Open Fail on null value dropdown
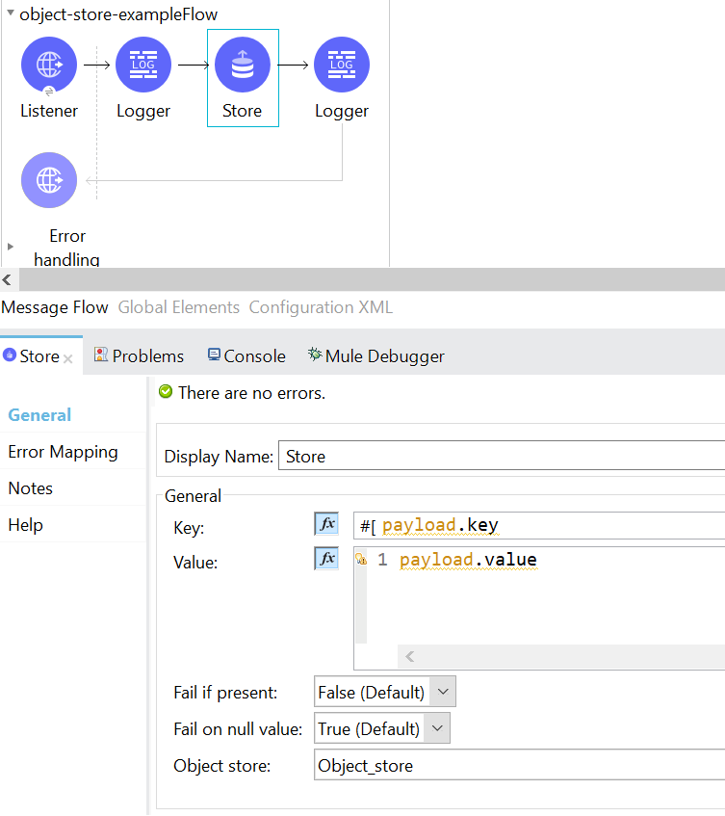The image size is (725, 816). click(x=437, y=728)
